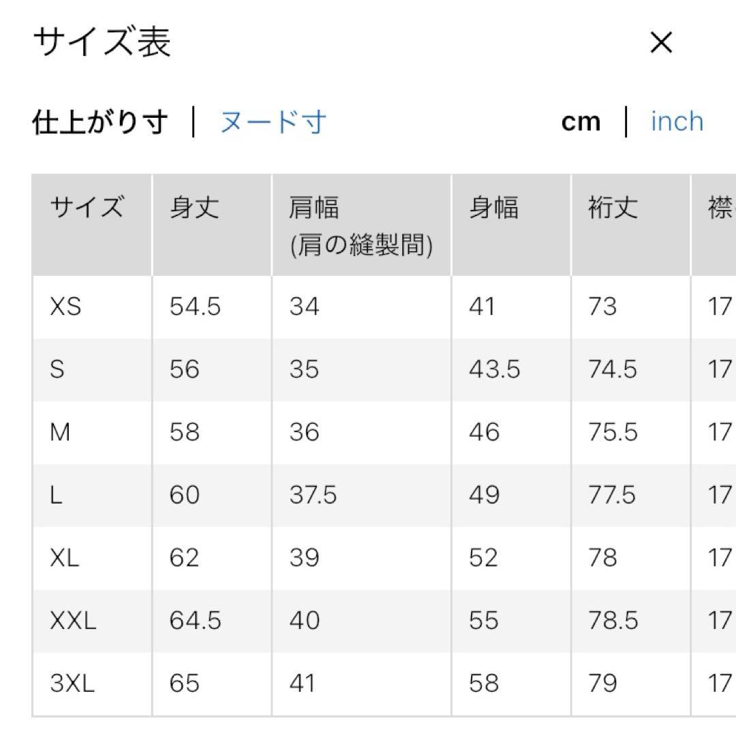The image size is (736, 736).
Task: Click the サイズ column header
Action: [87, 207]
